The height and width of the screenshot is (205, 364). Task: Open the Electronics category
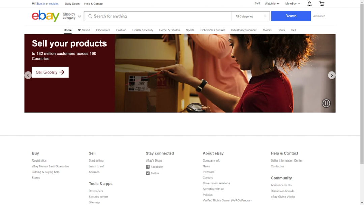(x=103, y=30)
